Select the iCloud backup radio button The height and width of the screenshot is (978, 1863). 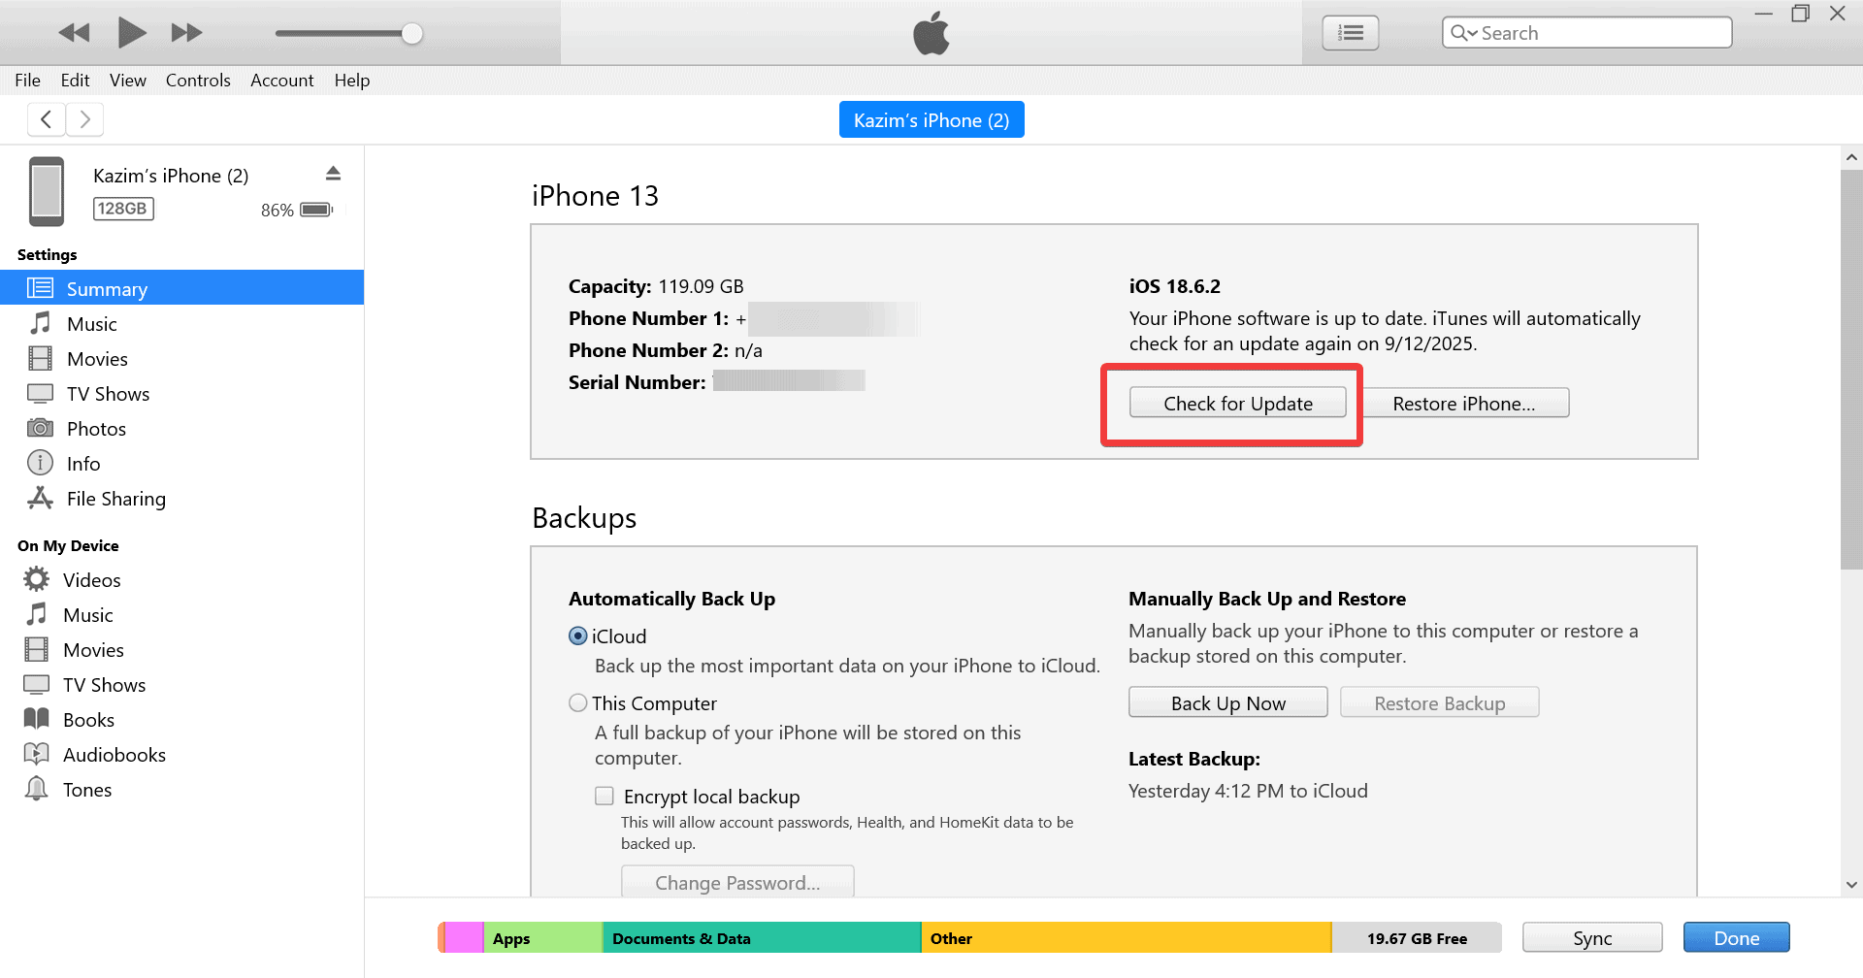(x=578, y=636)
